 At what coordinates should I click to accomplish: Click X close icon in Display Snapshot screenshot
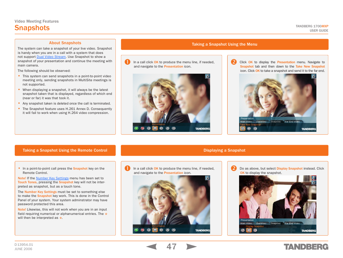click(x=255, y=230)
